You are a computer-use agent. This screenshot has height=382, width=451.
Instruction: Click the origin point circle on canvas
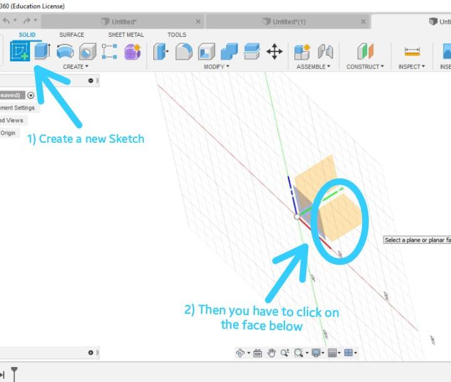pos(297,217)
